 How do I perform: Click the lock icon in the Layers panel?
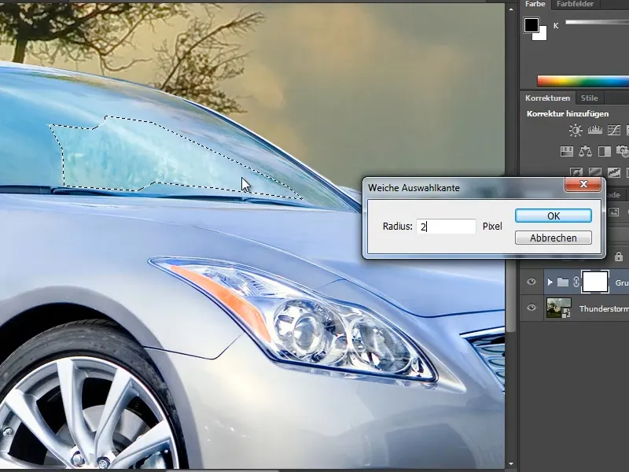619,256
